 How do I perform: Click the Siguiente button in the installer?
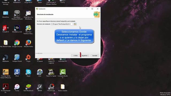click(85, 55)
